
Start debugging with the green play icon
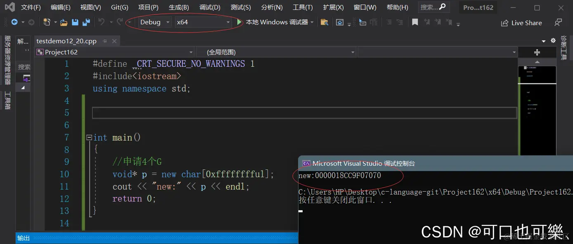[239, 22]
